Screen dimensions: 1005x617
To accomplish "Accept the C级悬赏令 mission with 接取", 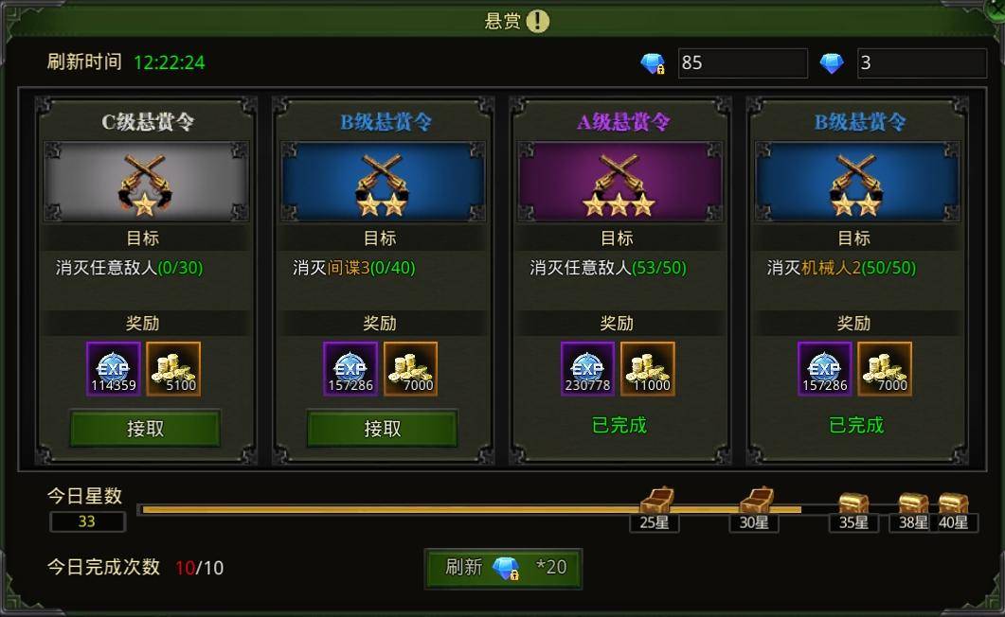I will (x=145, y=428).
